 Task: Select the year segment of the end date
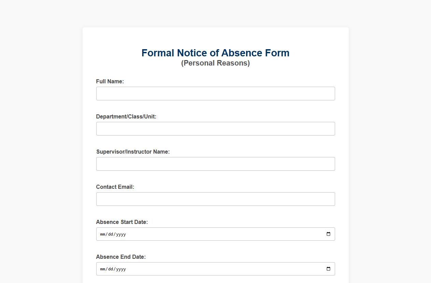121,269
